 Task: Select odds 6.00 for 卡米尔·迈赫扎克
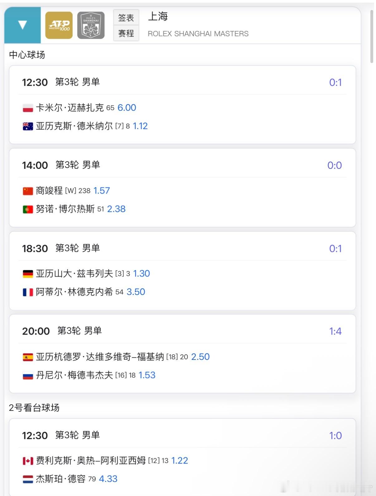point(127,108)
